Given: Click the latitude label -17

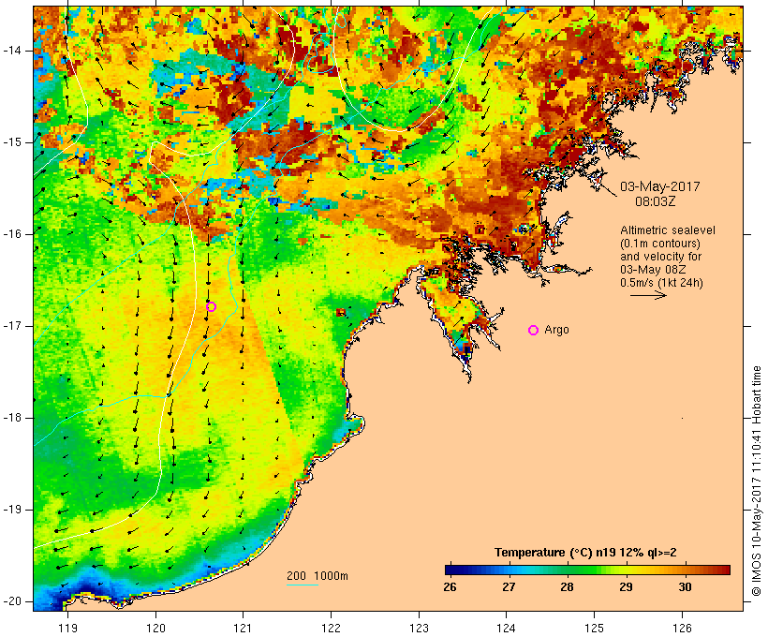Looking at the screenshot, I should [11, 326].
